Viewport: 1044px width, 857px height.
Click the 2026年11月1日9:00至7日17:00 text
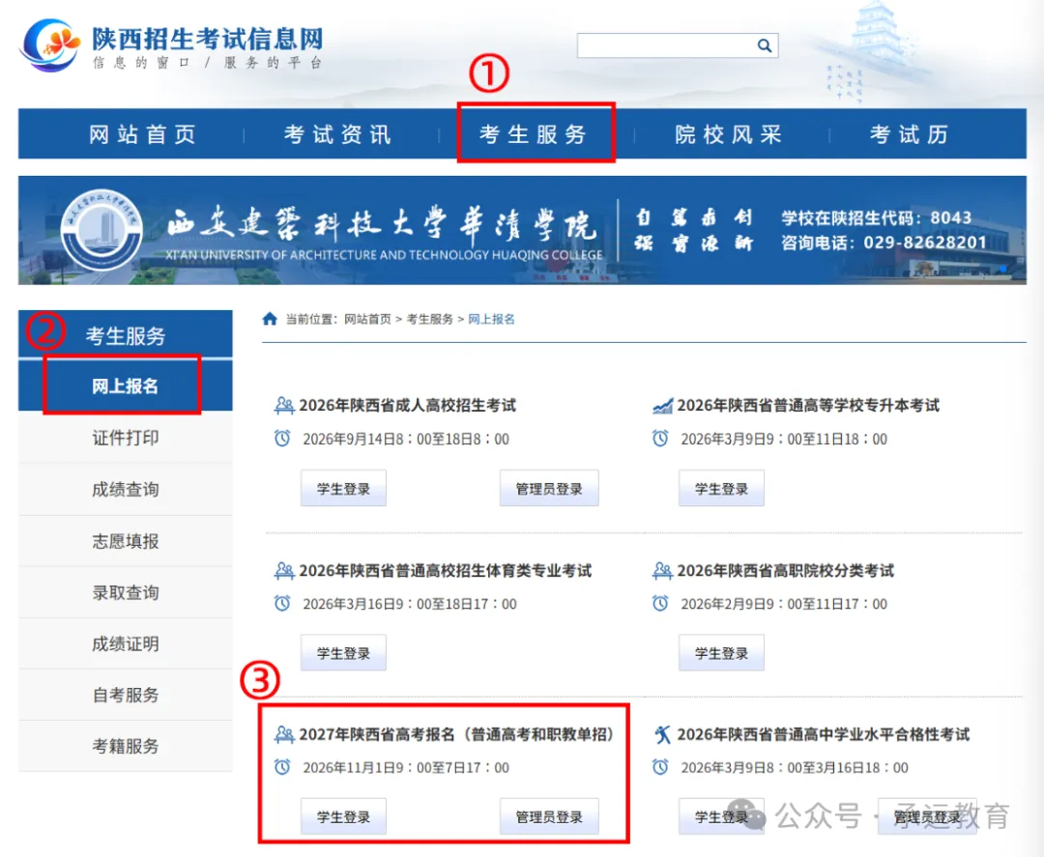(406, 768)
